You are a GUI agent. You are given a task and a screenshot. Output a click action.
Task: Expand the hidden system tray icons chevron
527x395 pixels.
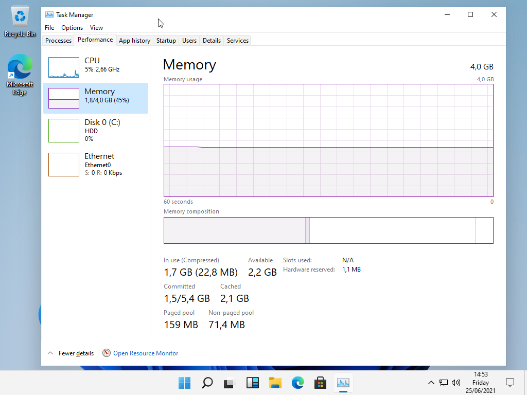(x=431, y=383)
